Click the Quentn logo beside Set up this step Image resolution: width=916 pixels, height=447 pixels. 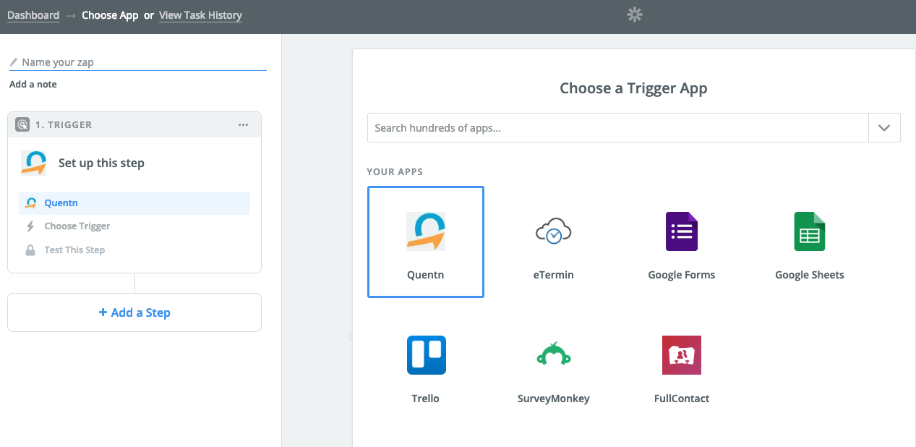click(33, 163)
